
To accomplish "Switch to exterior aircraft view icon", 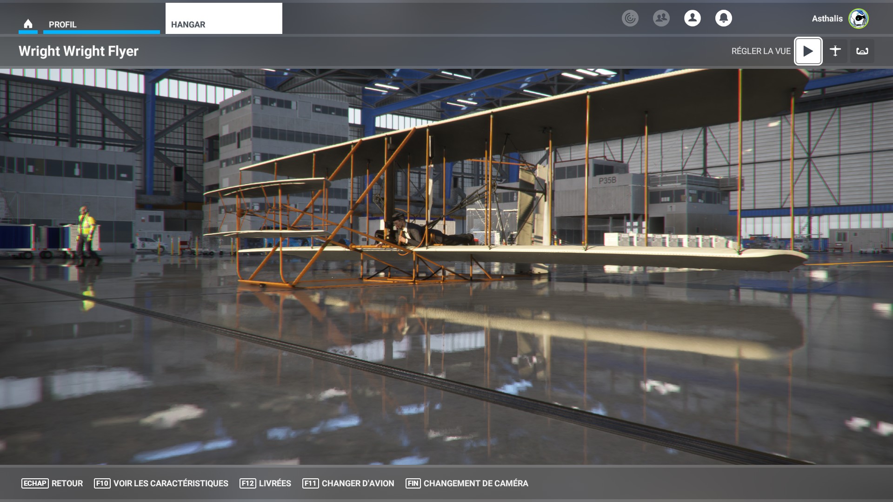I will [835, 51].
